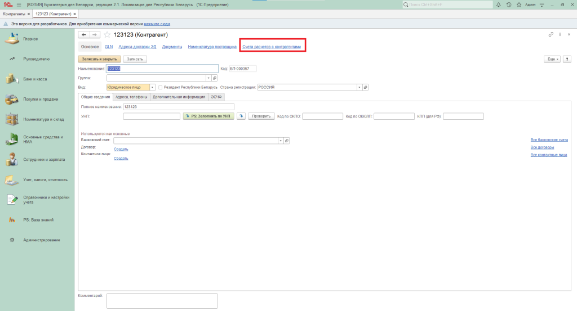This screenshot has height=311, width=577.
Task: Open Счета расчетов с контрагентами link
Action: [272, 47]
